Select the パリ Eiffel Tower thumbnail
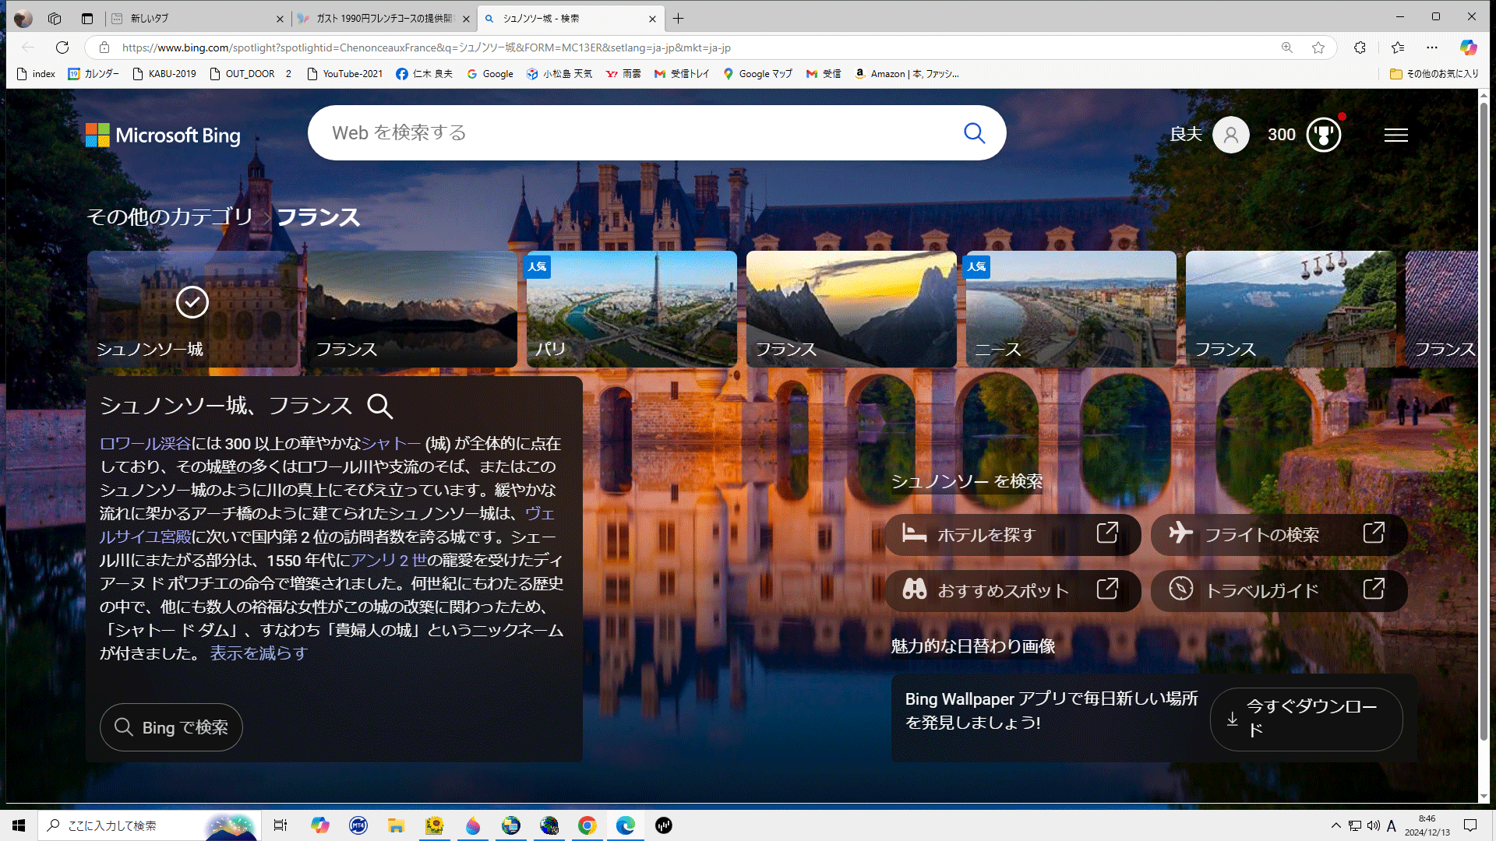Viewport: 1496px width, 841px height. tap(632, 309)
